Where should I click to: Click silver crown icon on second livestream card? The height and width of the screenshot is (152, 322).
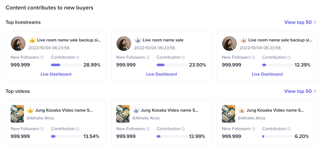138,40
